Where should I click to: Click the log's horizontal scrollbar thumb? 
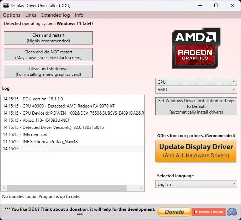pyautogui.click(x=67, y=188)
